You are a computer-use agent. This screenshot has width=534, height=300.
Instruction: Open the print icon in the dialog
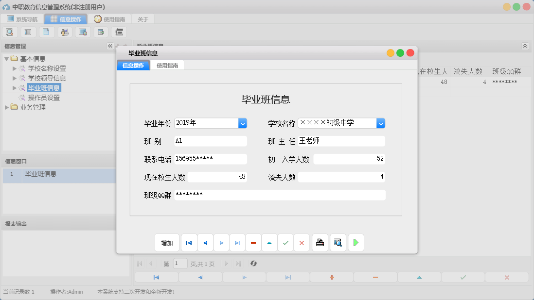tap(320, 242)
